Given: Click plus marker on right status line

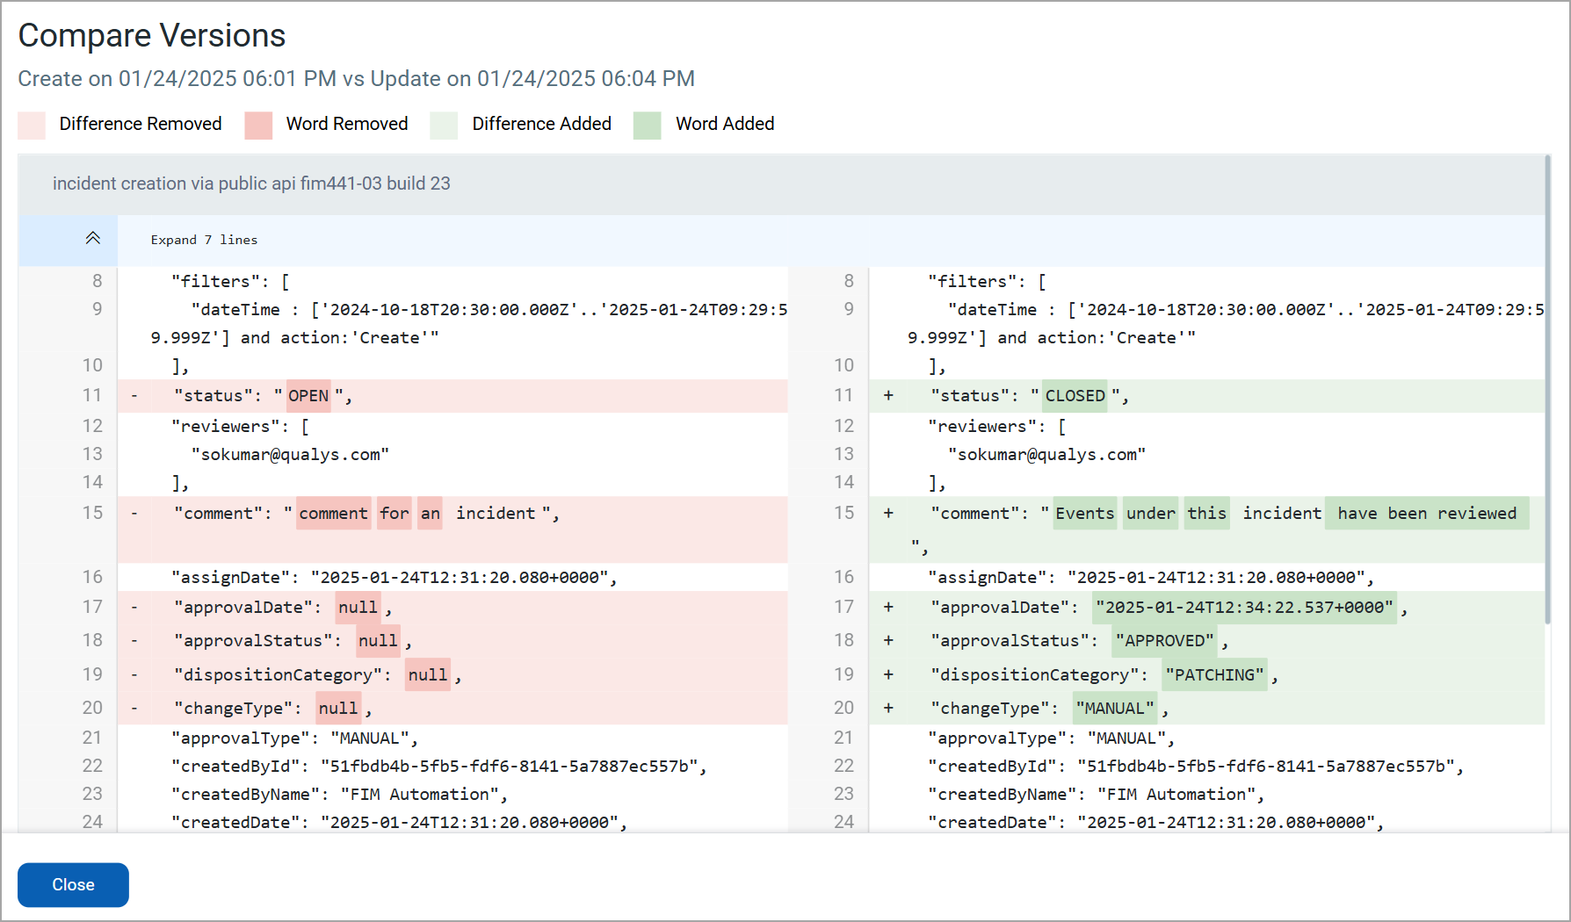Looking at the screenshot, I should (888, 396).
